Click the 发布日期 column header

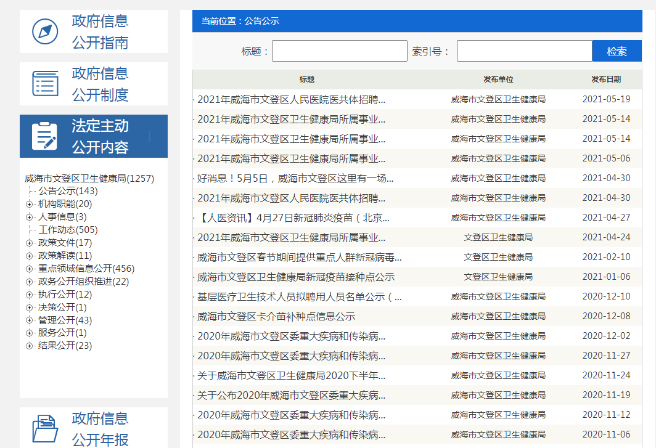606,79
